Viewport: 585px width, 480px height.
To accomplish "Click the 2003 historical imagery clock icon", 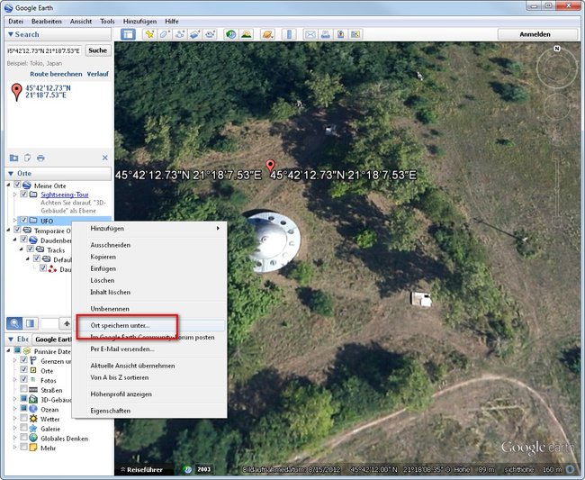I will (188, 469).
